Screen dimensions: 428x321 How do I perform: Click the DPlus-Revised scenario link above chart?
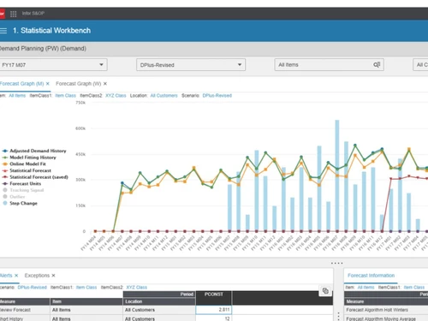pyautogui.click(x=217, y=96)
